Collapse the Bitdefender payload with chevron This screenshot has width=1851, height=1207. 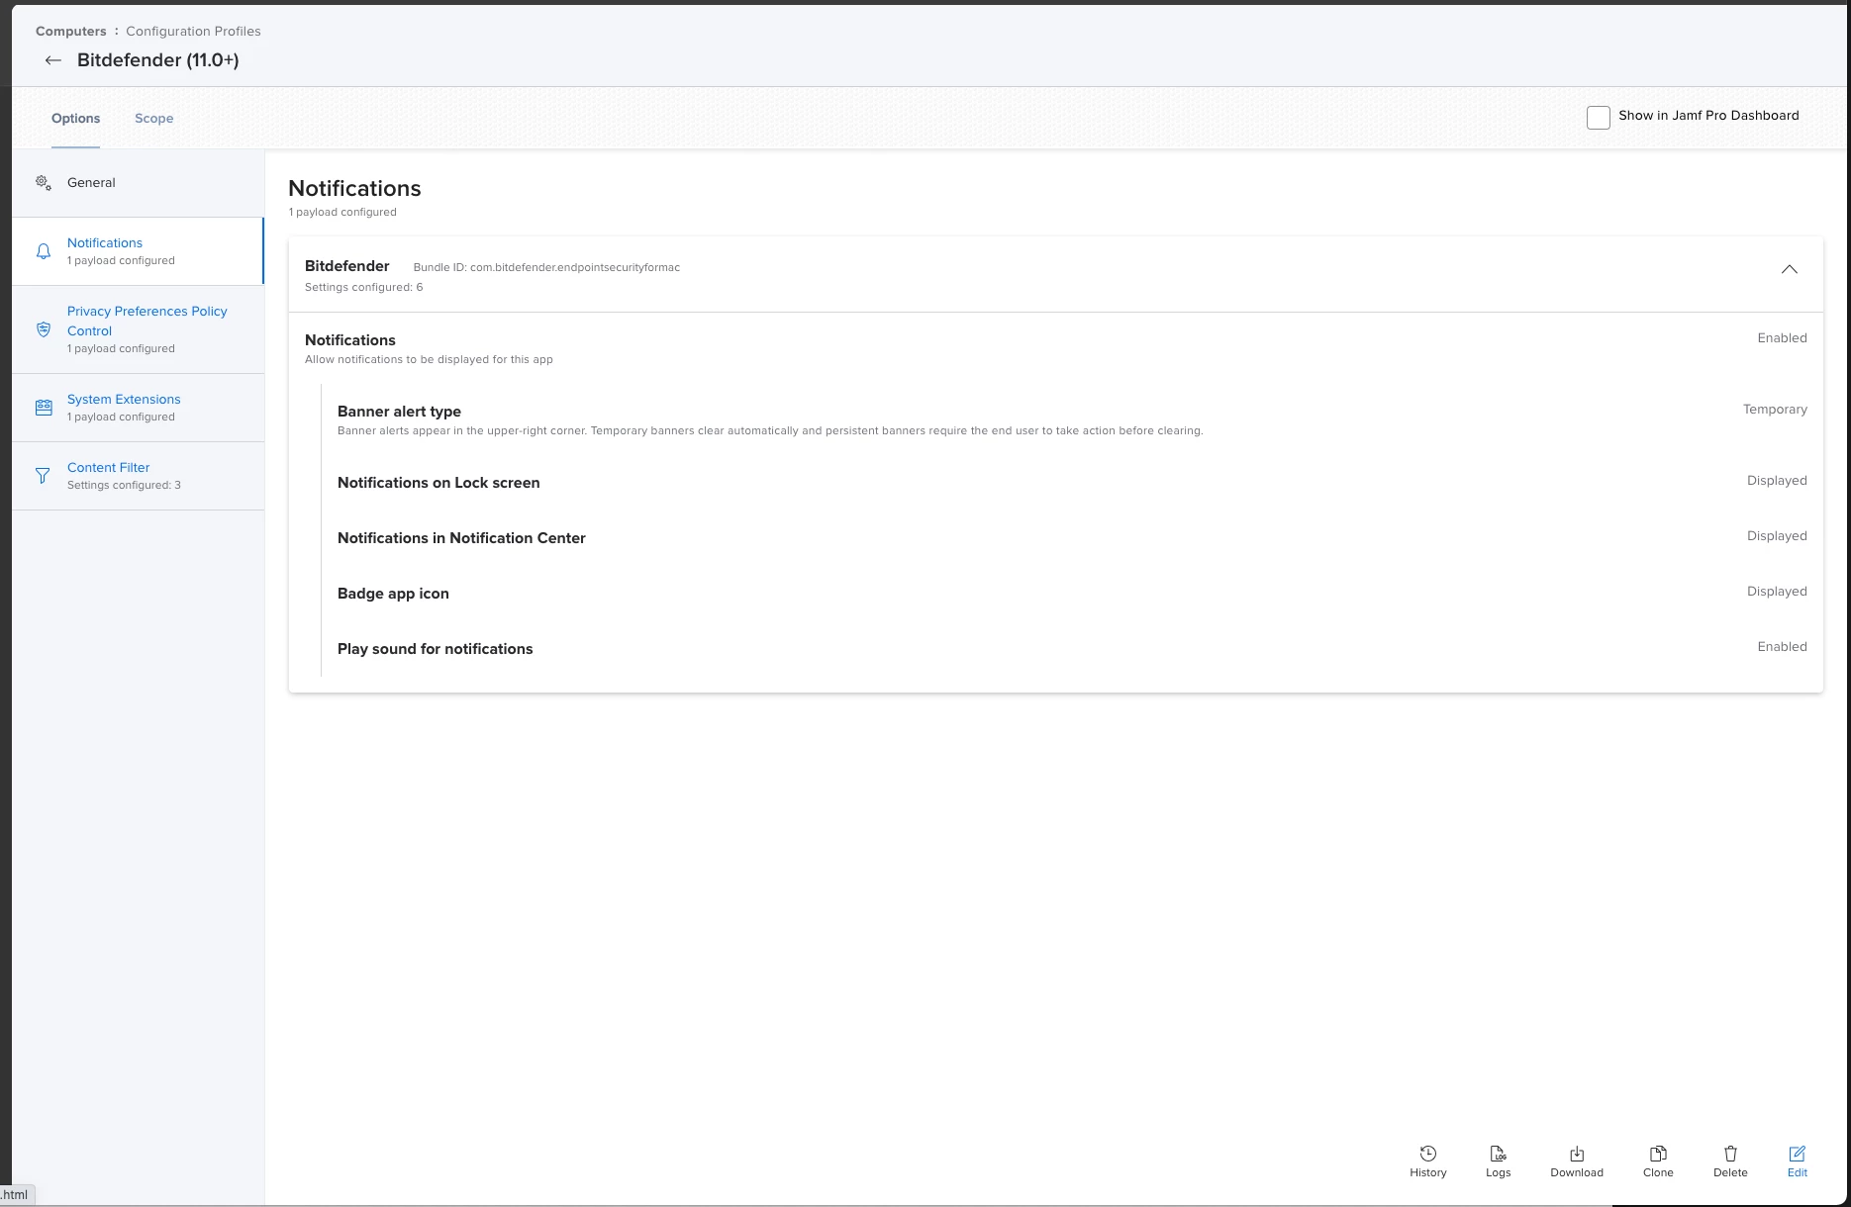[1790, 269]
